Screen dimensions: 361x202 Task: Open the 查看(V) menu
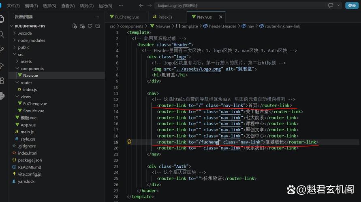pos(68,6)
